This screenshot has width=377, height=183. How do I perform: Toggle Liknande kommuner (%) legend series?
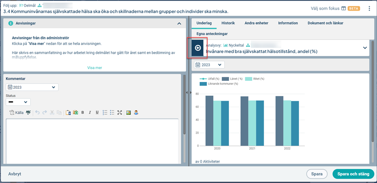(219, 84)
